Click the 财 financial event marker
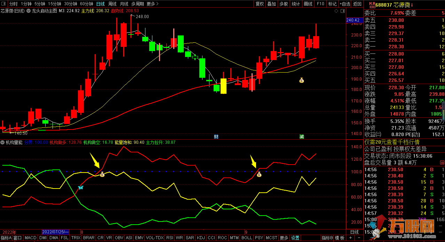This screenshot has width=445, height=242. 216,137
